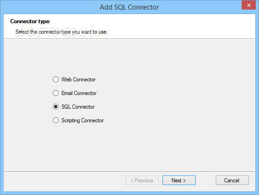Image resolution: width=259 pixels, height=195 pixels.
Task: Click the 'Select the connector type' instruction text
Action: coord(61,32)
